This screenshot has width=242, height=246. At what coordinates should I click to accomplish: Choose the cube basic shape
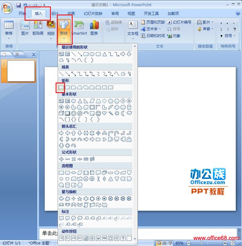[61, 113]
